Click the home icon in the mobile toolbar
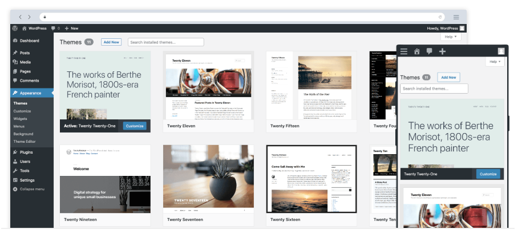Image resolution: width=518 pixels, height=245 pixels. 416,51
